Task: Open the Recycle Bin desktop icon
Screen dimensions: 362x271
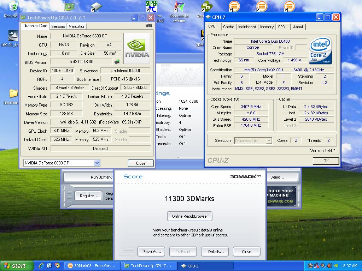Action: pos(13,7)
